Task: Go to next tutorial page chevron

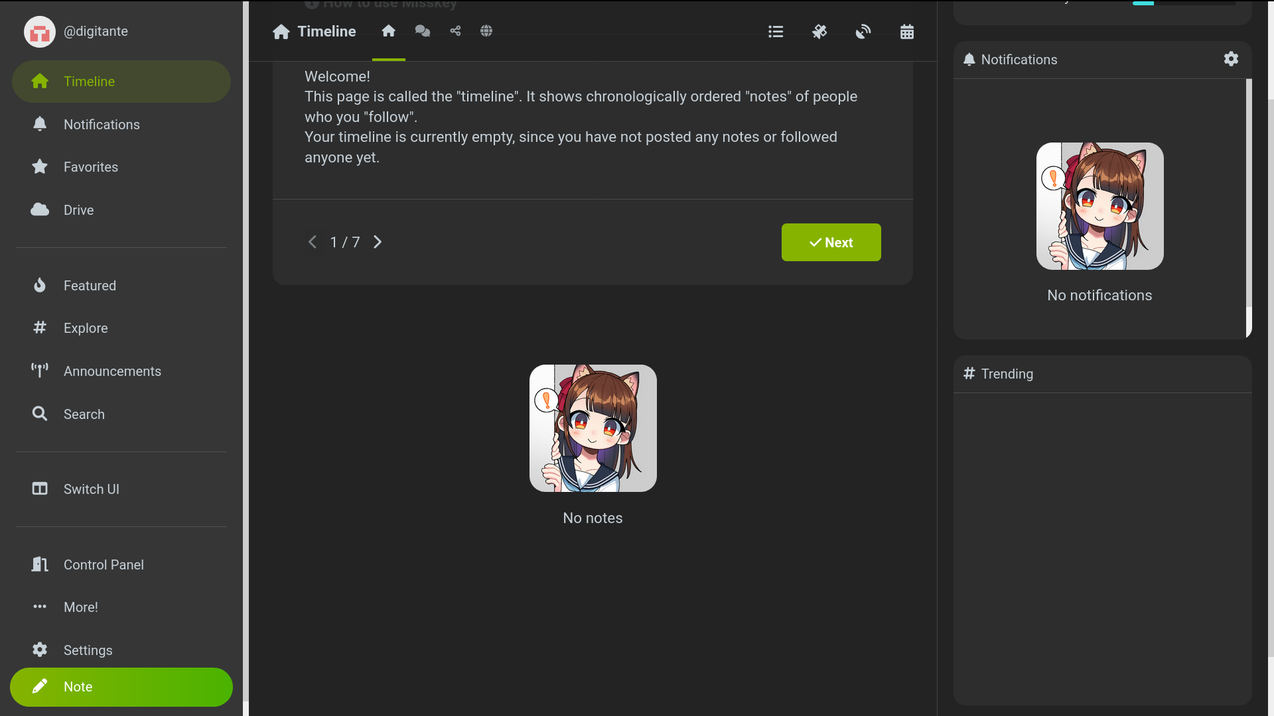Action: (378, 243)
